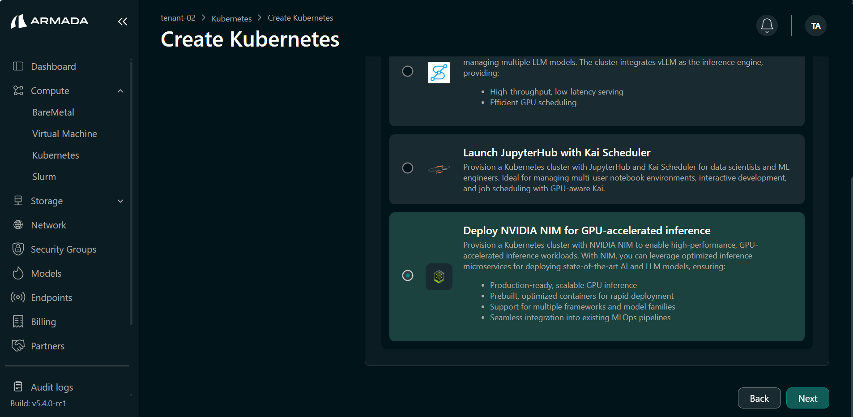Click the JupyterHub logo icon

439,169
